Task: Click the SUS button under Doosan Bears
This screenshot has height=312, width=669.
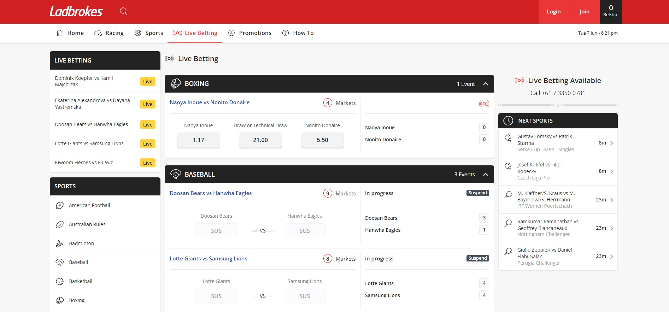Action: [x=216, y=231]
